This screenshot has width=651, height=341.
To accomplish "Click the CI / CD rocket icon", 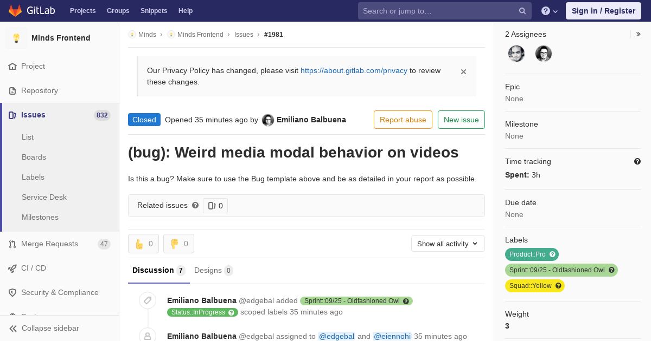I will click(x=12, y=268).
